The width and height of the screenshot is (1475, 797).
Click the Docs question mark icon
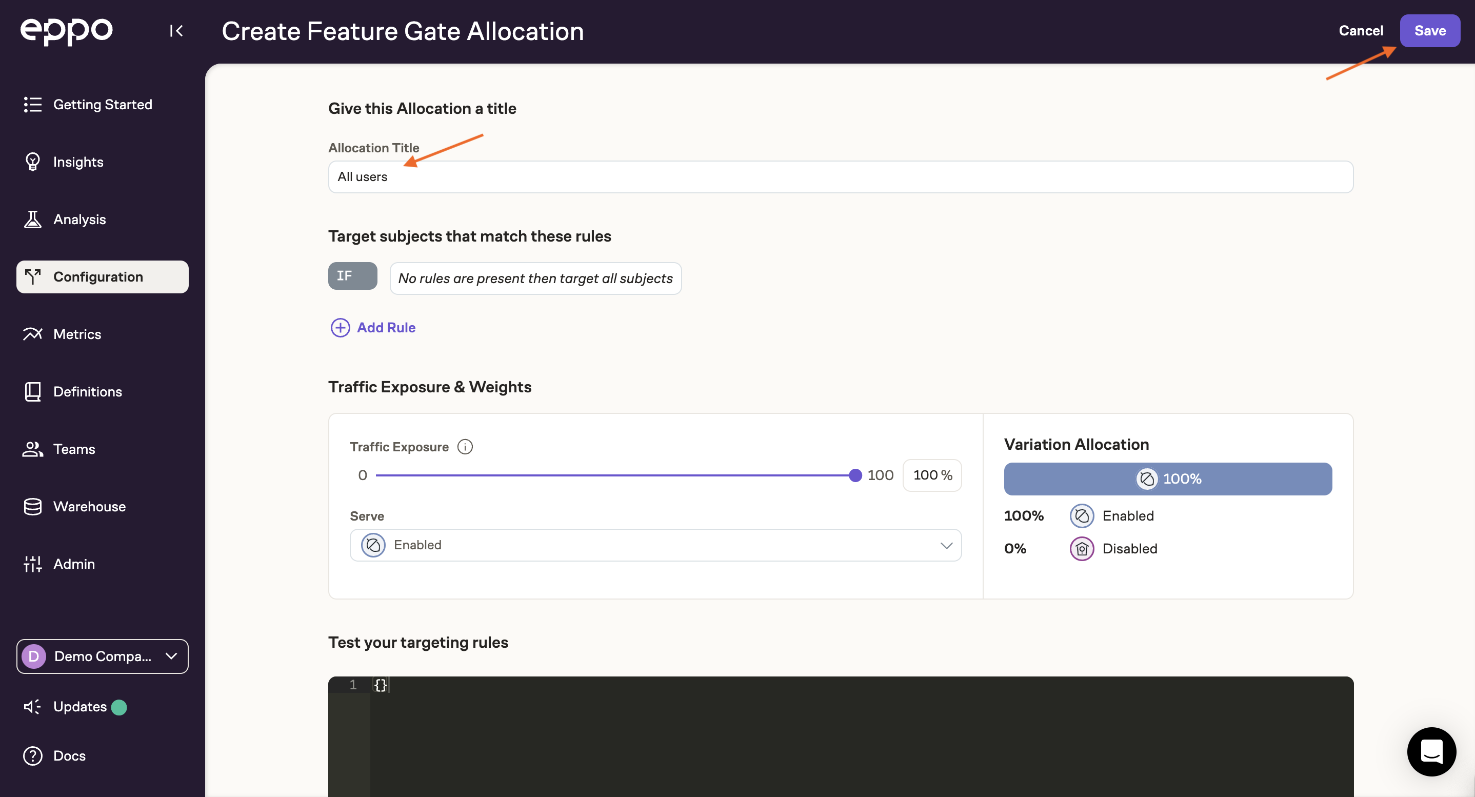pyautogui.click(x=33, y=756)
